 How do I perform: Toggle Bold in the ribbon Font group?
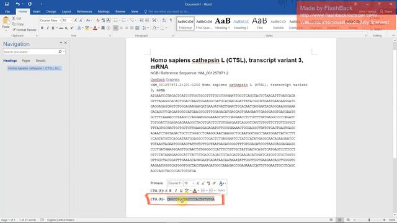click(x=42, y=28)
